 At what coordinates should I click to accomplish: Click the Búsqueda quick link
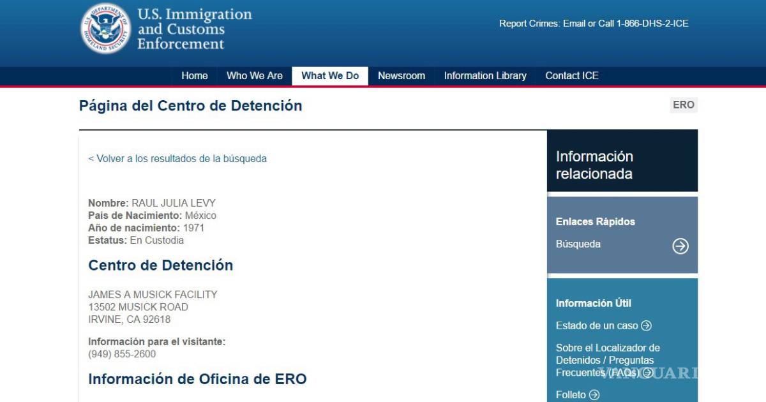coord(578,244)
